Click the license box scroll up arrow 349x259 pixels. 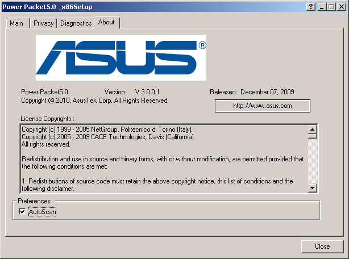(313, 129)
